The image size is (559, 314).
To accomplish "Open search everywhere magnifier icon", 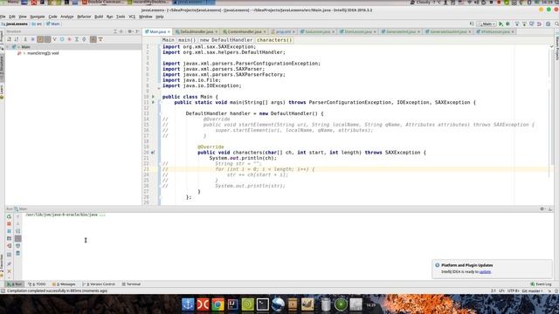I will point(556,24).
